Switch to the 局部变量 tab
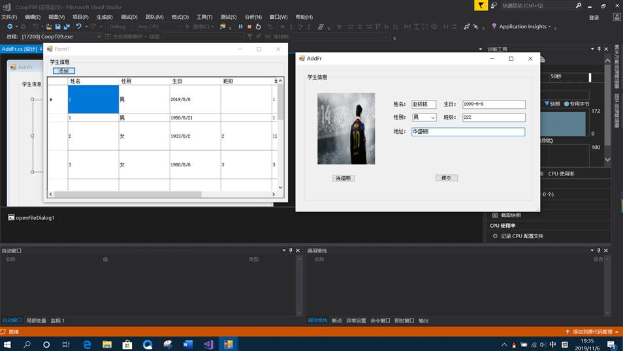 click(36, 321)
